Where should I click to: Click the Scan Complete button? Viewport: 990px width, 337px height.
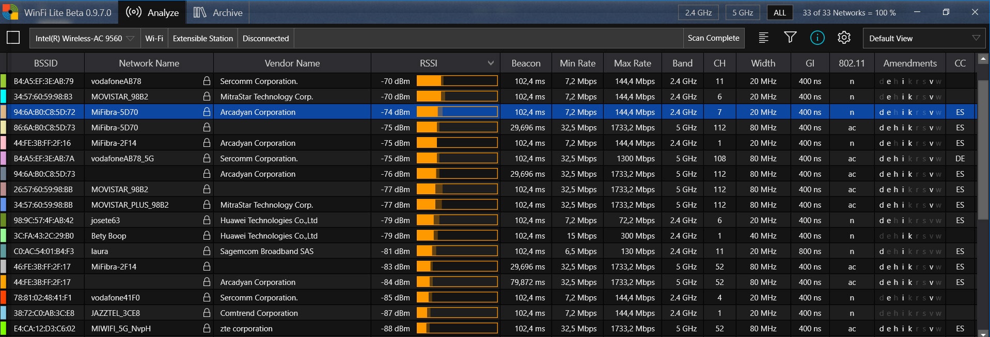(713, 38)
